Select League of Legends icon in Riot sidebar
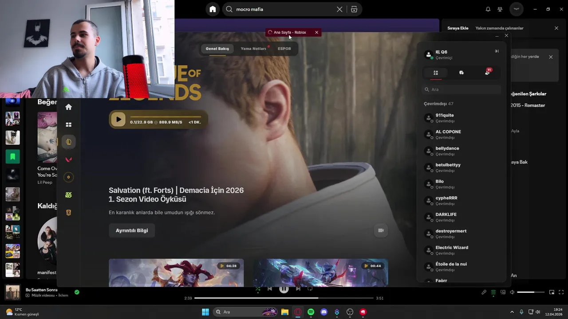 coord(68,142)
